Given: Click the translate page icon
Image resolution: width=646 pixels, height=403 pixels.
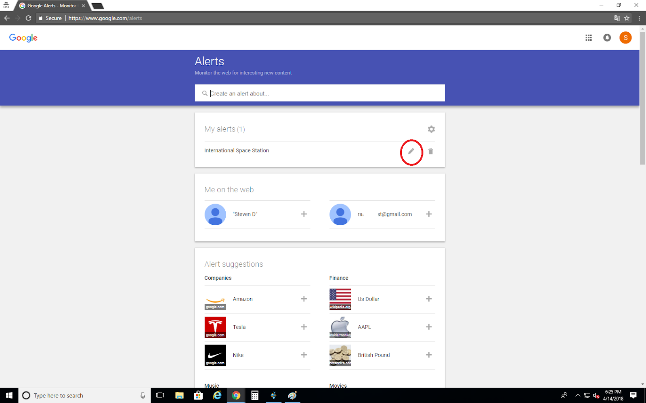Looking at the screenshot, I should click(x=617, y=18).
